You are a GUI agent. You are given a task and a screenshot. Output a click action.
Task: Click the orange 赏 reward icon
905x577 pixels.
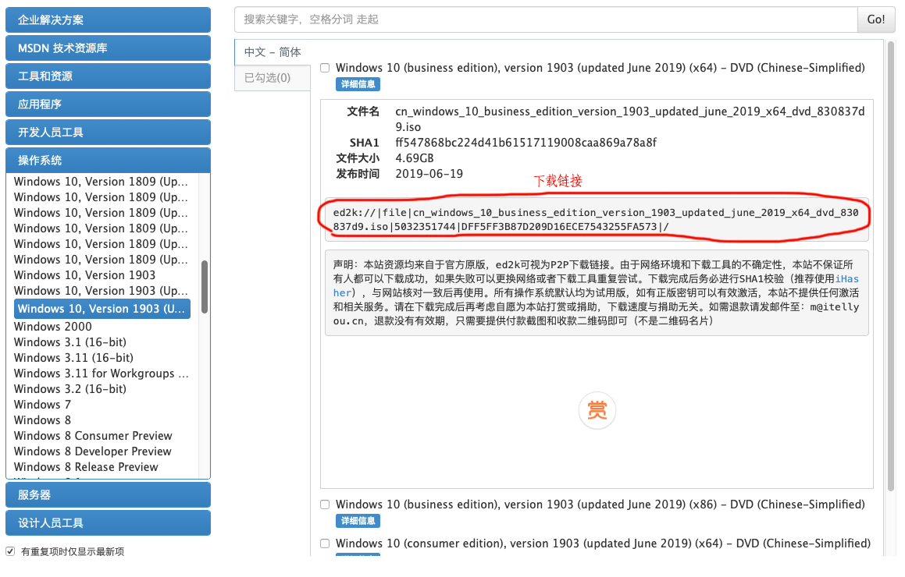[x=597, y=410]
